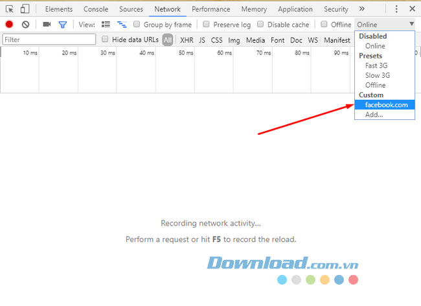
Task: Click the capture screenshots camera icon
Action: [47, 24]
